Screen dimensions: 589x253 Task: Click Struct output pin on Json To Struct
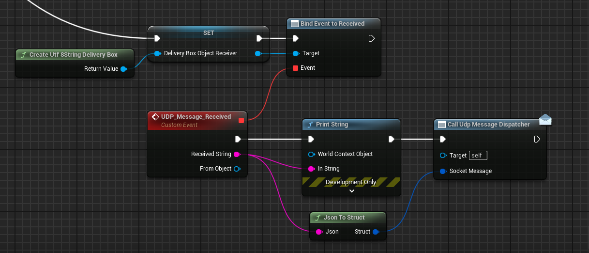pos(375,232)
